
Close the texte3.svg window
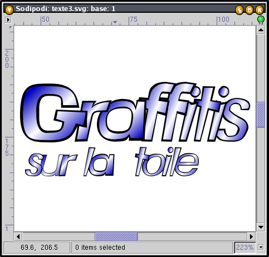260,10
